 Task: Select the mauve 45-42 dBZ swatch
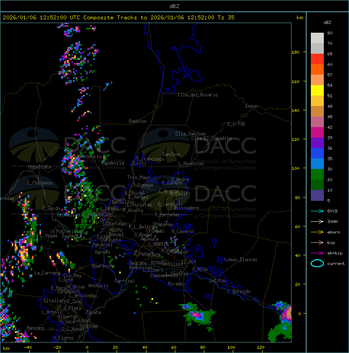click(317, 122)
